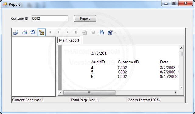Screen dimensions: 195x114
Task: Click the date 8/2/2008
Action: [x=168, y=68]
